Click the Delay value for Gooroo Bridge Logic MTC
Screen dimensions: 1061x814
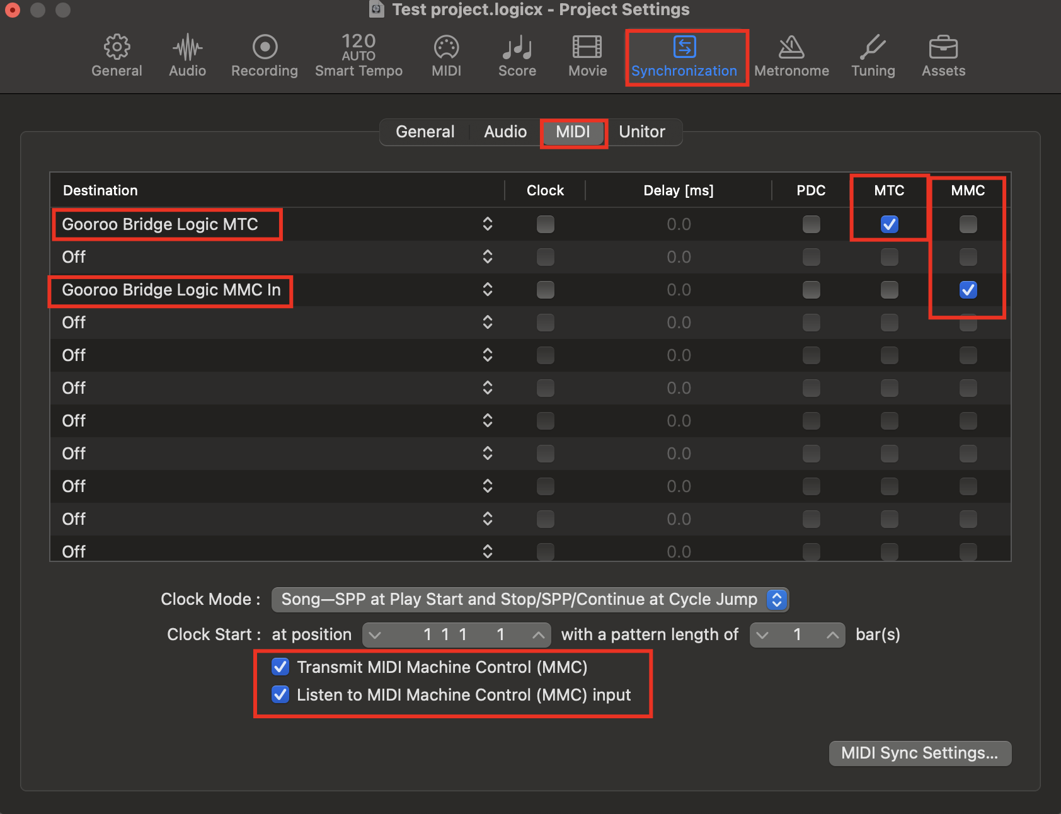tap(679, 224)
